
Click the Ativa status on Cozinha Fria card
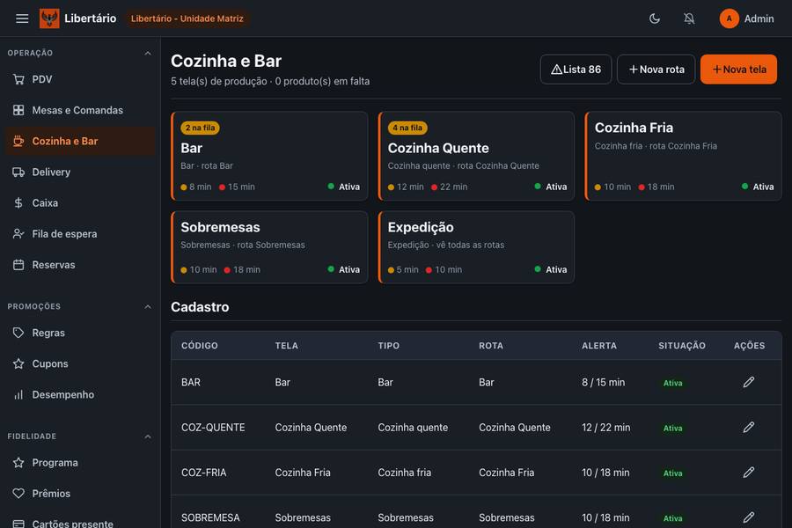pyautogui.click(x=758, y=187)
